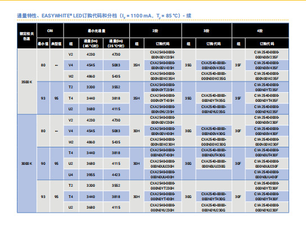Select order code ending 000N0YT235H

(x=163, y=87)
